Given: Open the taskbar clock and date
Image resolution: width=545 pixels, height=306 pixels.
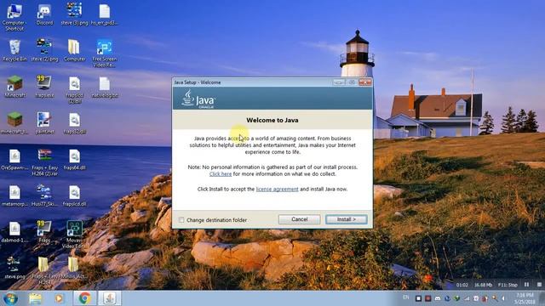Looking at the screenshot, I should [525, 298].
